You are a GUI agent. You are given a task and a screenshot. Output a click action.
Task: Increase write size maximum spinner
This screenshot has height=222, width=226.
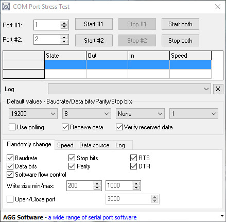pos(136,184)
